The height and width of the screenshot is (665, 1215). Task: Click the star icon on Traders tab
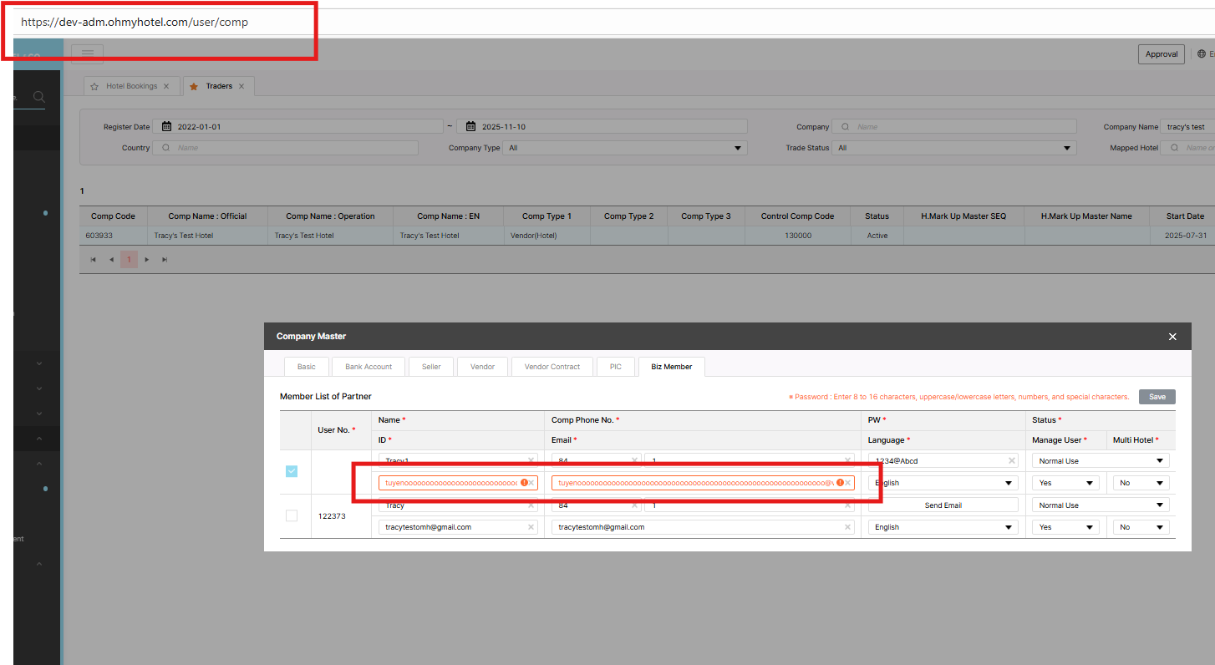pyautogui.click(x=194, y=86)
